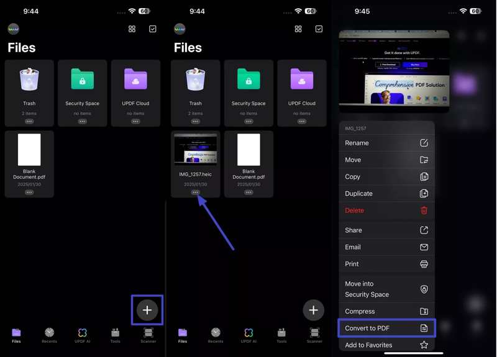Open Security Space folder in middle screen
Viewport: 497px width, 357px height.
249,93
